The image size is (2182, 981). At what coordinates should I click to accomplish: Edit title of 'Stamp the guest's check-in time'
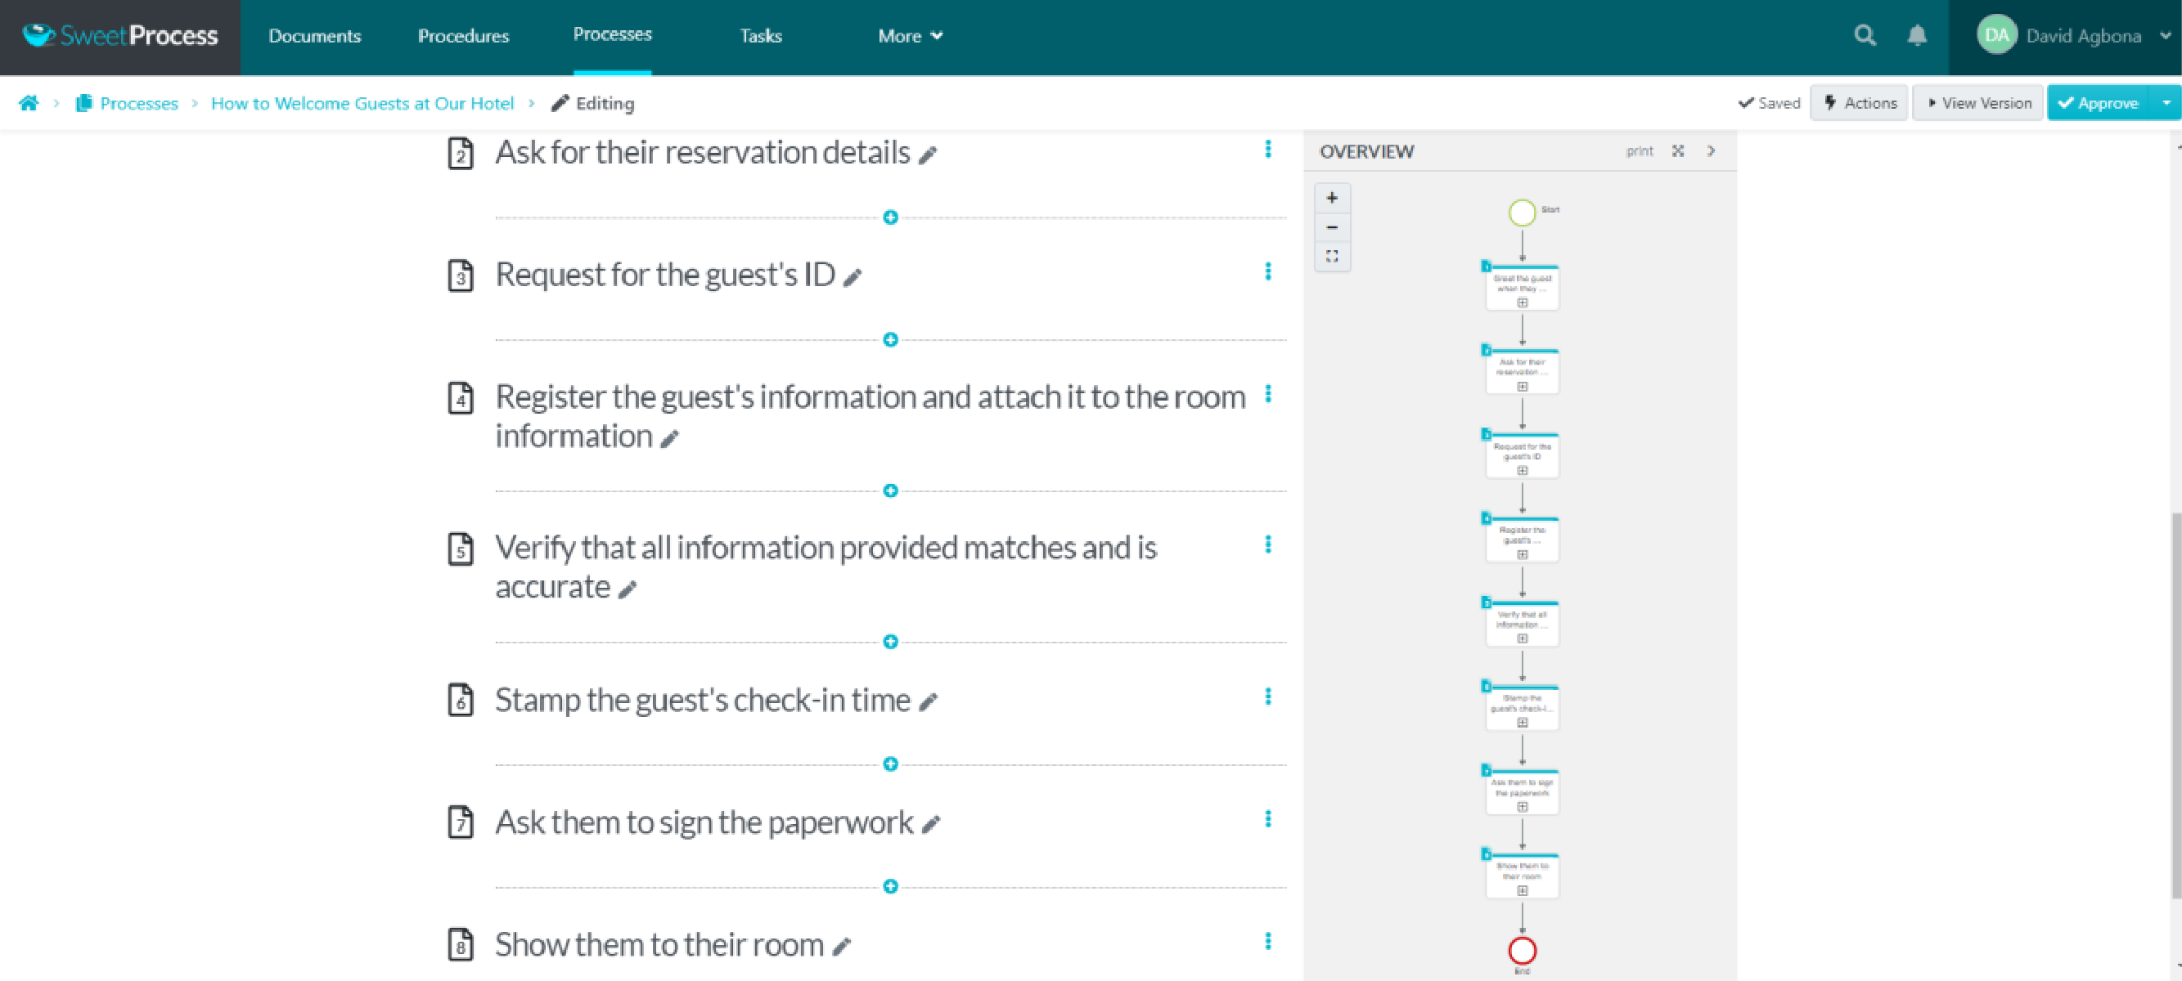[x=929, y=701]
